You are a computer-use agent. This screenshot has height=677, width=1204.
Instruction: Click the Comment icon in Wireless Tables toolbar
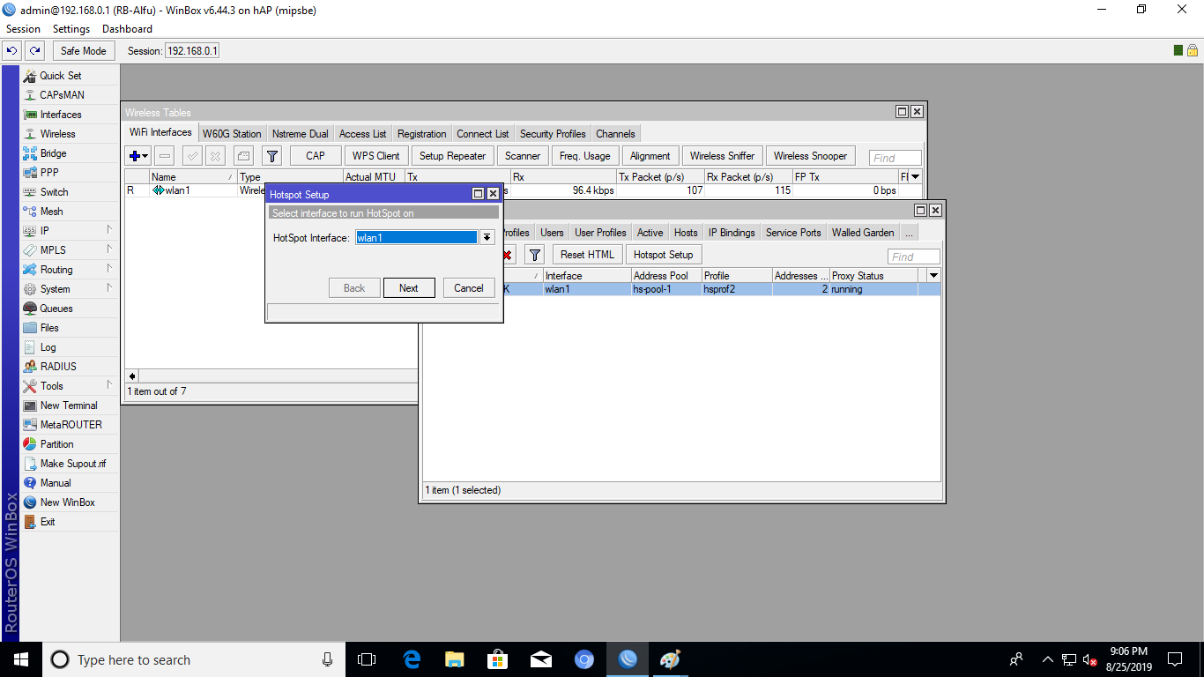coord(244,156)
